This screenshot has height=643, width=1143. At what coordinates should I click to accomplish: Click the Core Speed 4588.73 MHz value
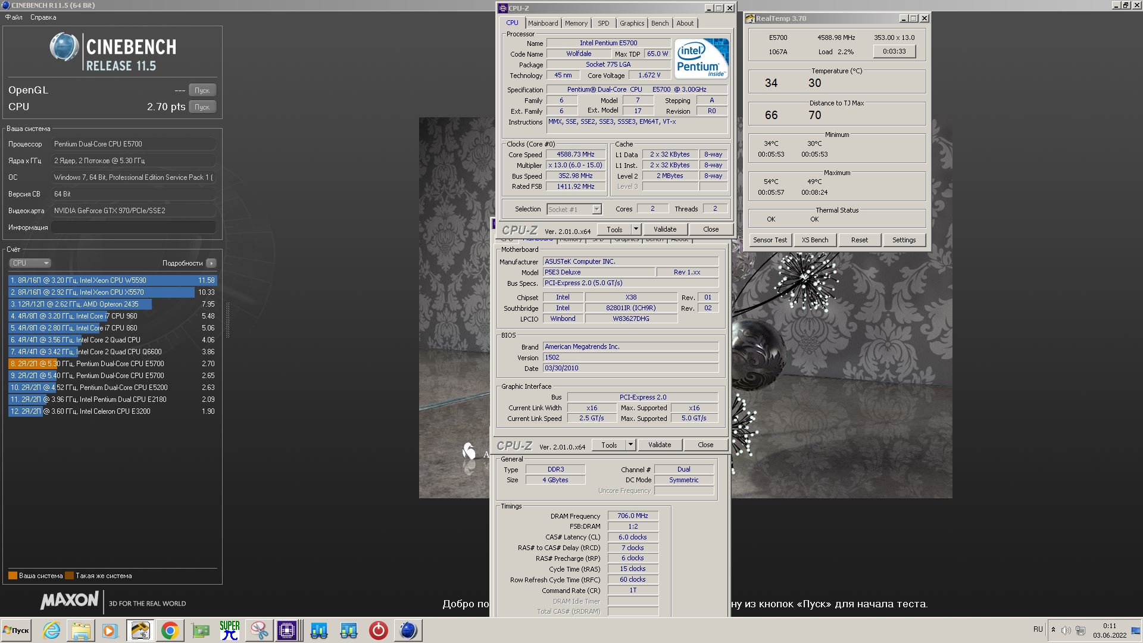click(575, 155)
